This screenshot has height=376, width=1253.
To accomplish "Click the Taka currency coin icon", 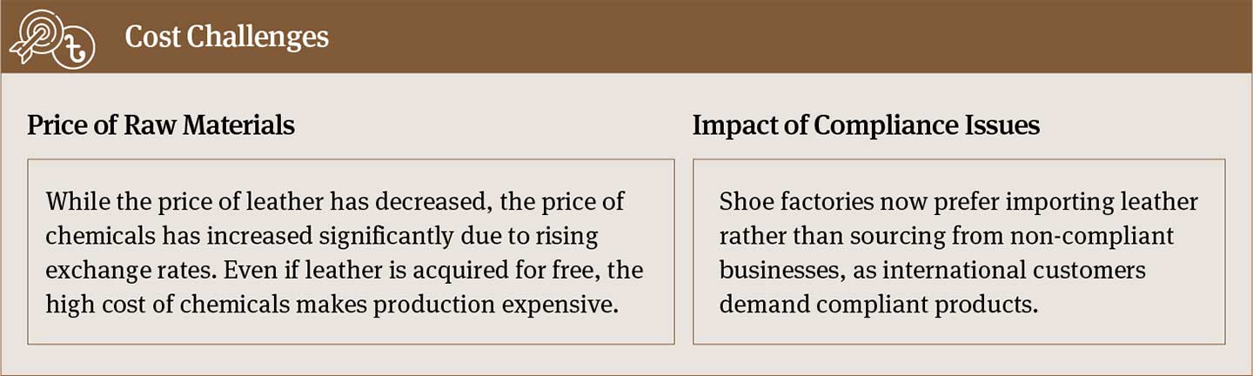I will click(73, 49).
